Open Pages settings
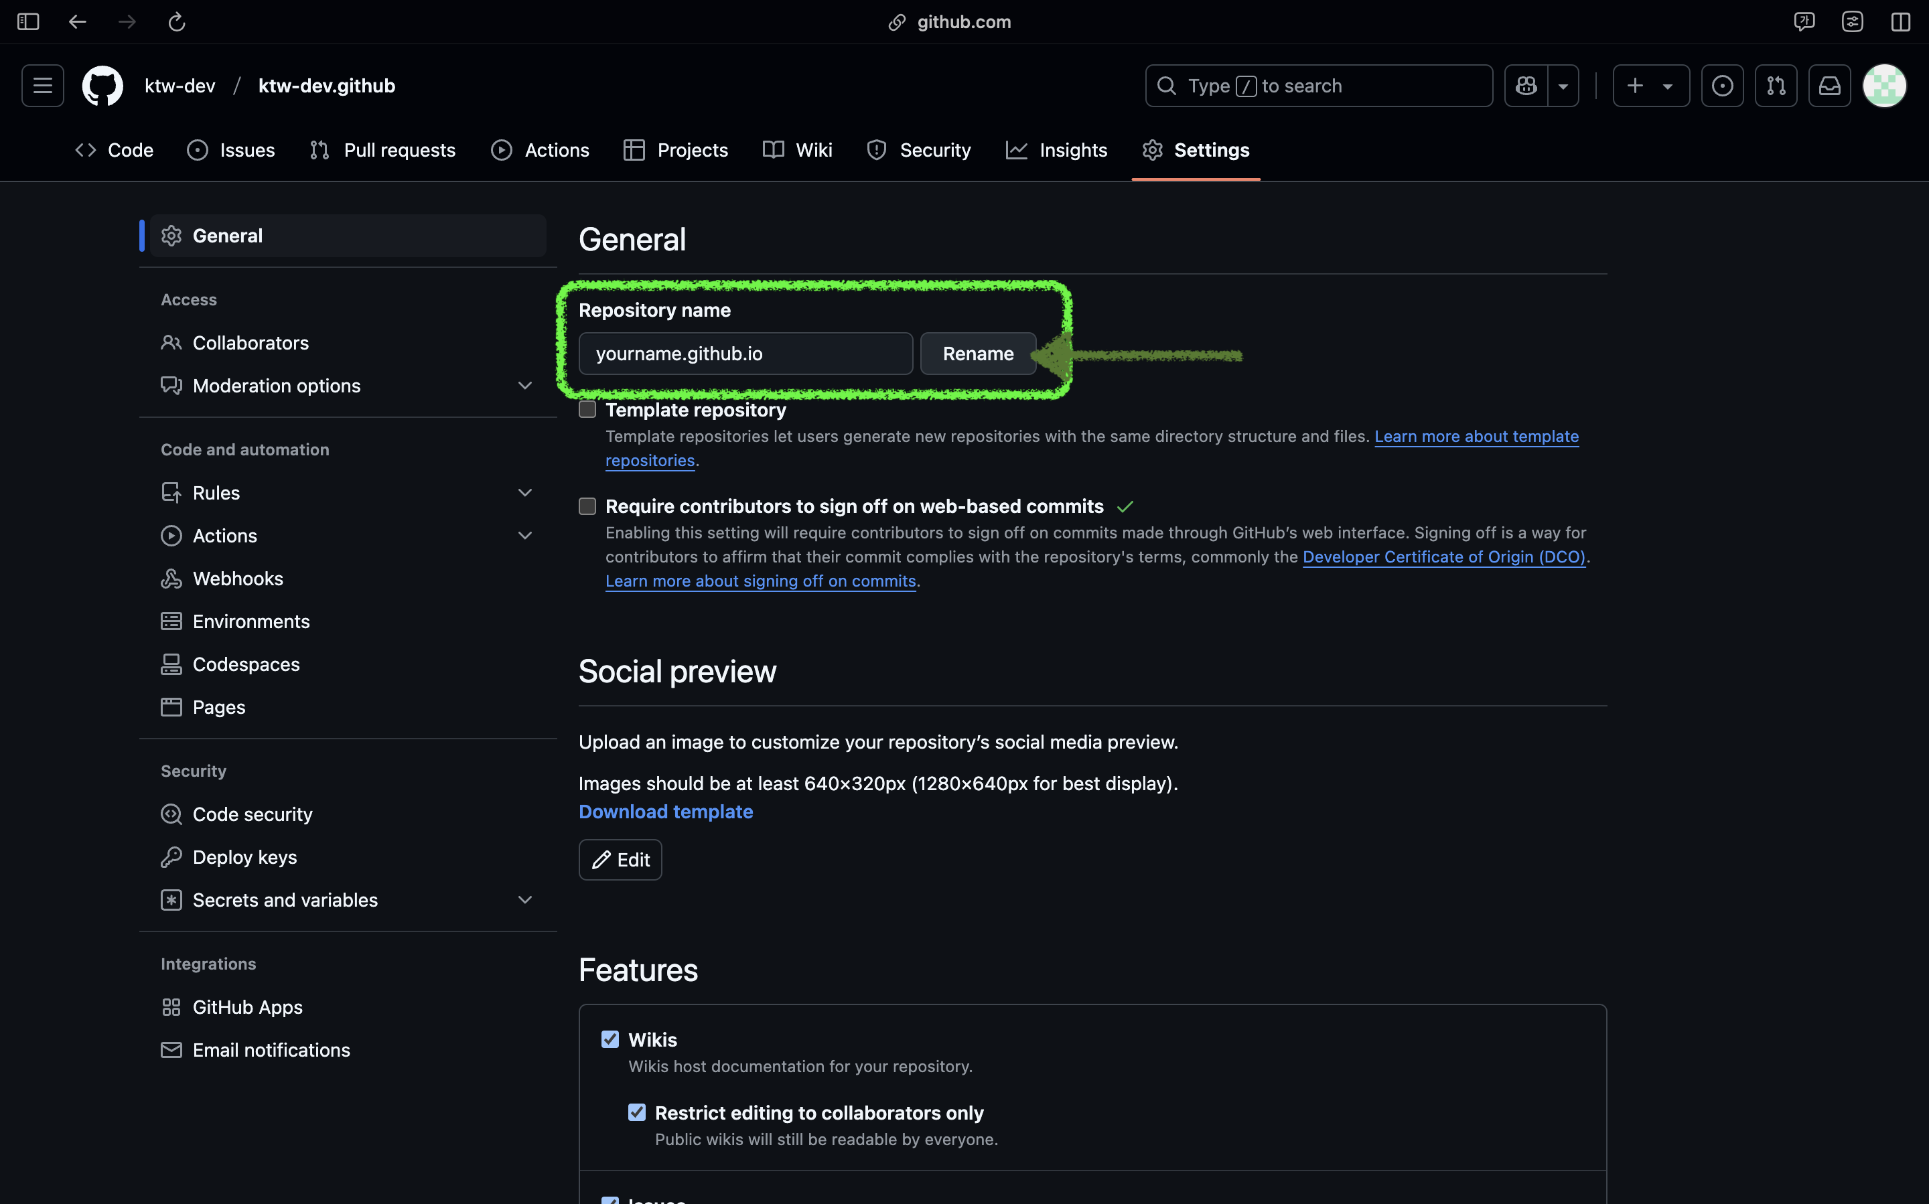 [348, 707]
